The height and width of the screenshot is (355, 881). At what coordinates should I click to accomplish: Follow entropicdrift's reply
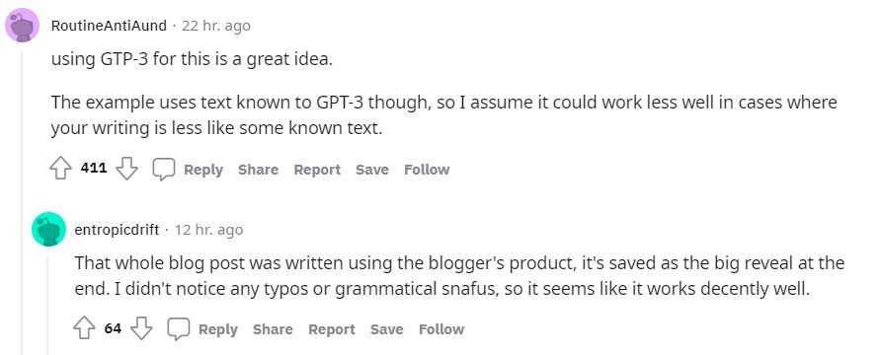(x=441, y=329)
